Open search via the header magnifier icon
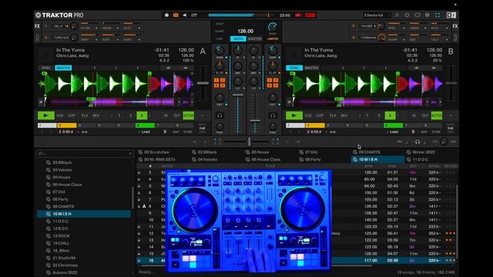Viewport: 493px width, 277px height. click(x=397, y=15)
